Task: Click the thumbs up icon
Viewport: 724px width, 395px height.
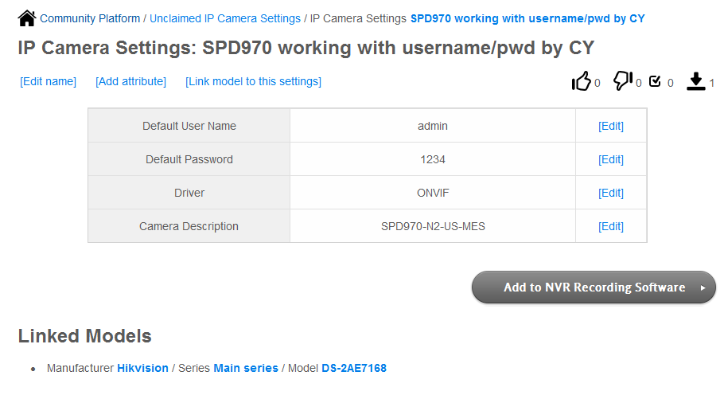Action: pyautogui.click(x=582, y=81)
